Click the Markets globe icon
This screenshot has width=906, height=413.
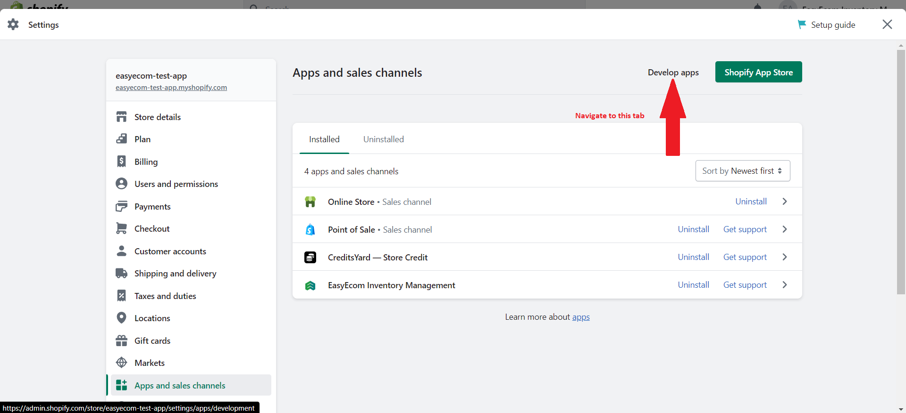[122, 363]
